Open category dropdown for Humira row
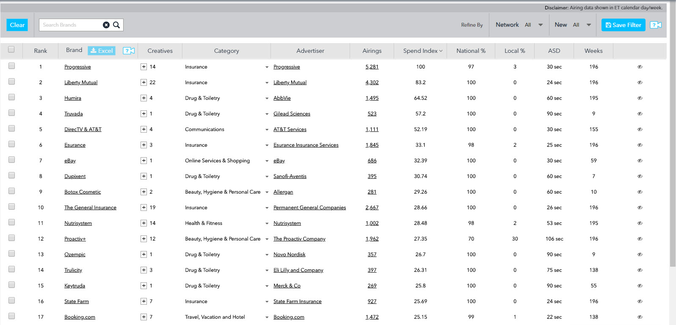The height and width of the screenshot is (325, 676). point(267,98)
